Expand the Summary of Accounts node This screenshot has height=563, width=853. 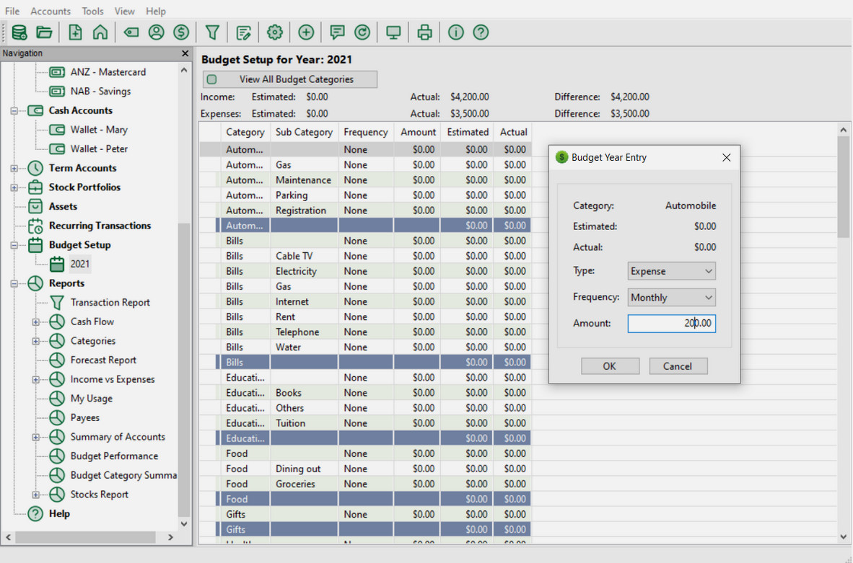click(36, 437)
